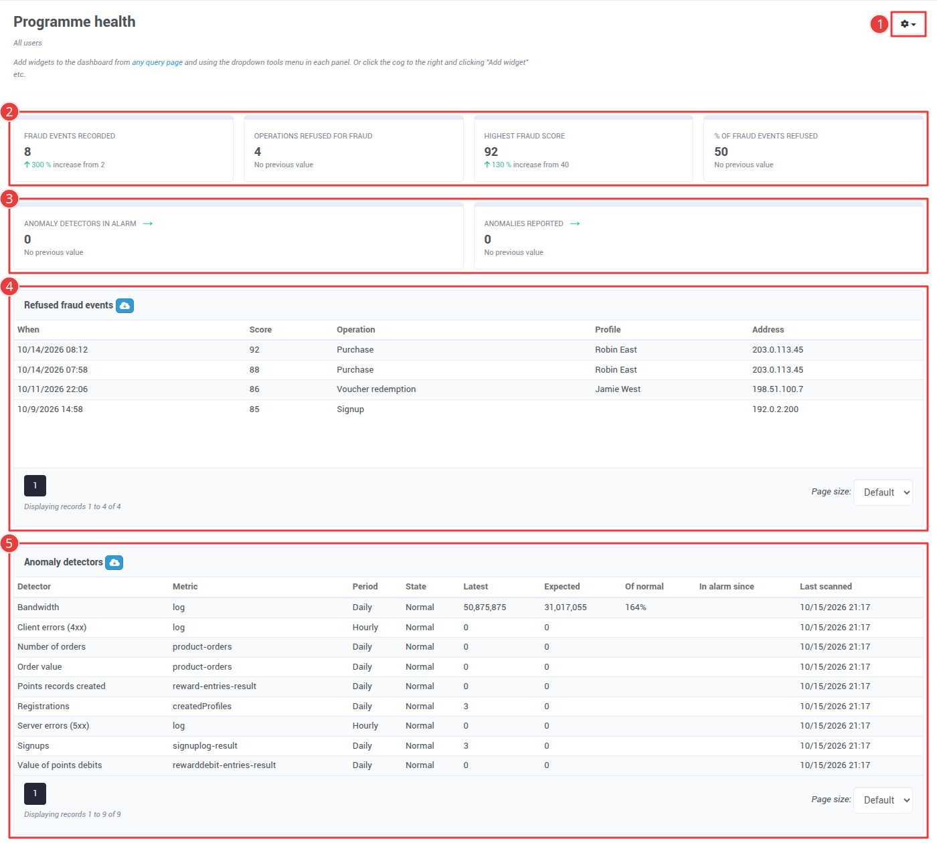Select the '164%' of normal value

(636, 607)
